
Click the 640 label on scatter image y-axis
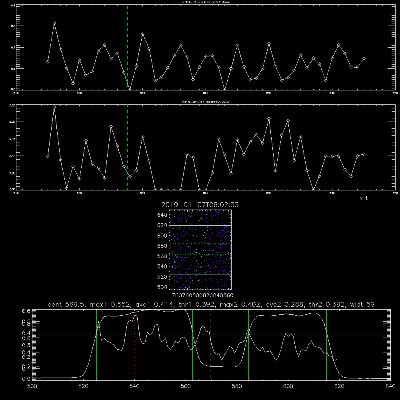coord(162,215)
